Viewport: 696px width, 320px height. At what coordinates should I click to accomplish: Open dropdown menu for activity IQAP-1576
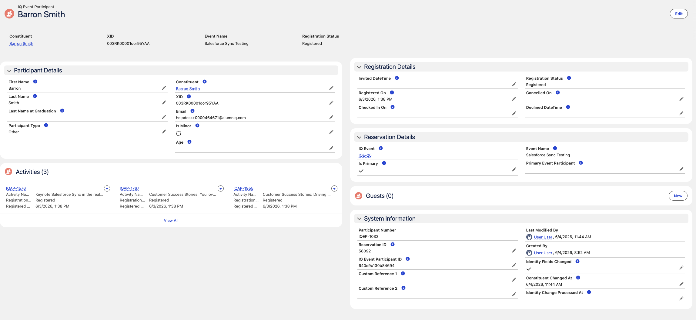(107, 188)
